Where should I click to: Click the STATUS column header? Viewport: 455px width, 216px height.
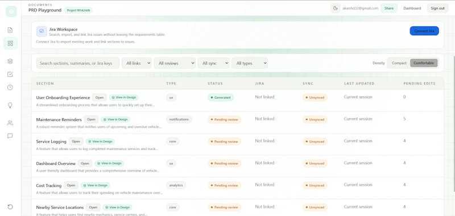click(x=216, y=84)
